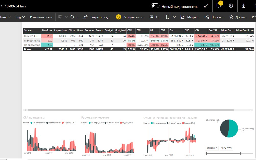This screenshot has height=160, width=256.
Task: Click start date field 30.09.2018
Action: point(212,148)
